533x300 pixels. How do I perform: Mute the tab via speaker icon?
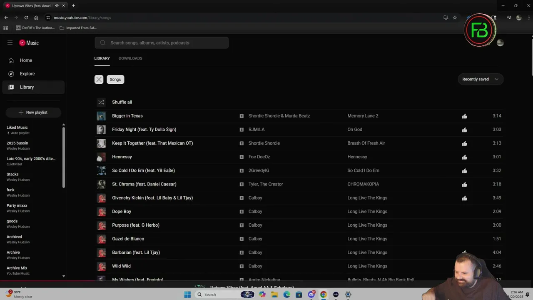coord(57,6)
